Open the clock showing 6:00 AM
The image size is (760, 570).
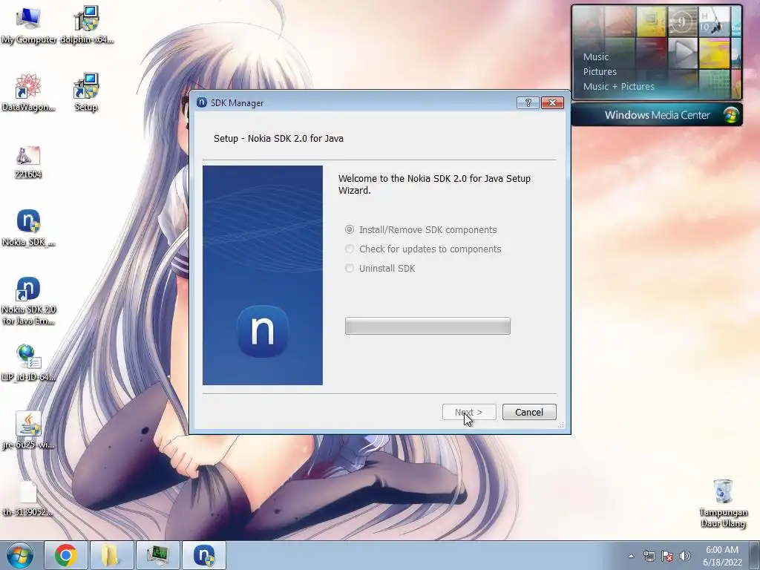click(722, 556)
